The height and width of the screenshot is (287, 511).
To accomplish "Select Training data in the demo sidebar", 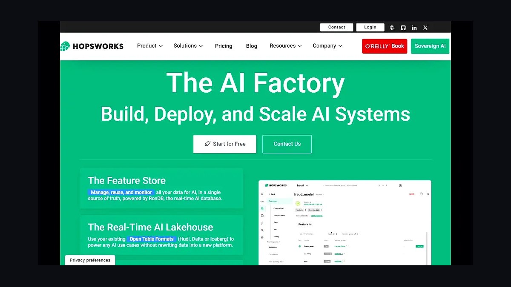I will tap(279, 215).
